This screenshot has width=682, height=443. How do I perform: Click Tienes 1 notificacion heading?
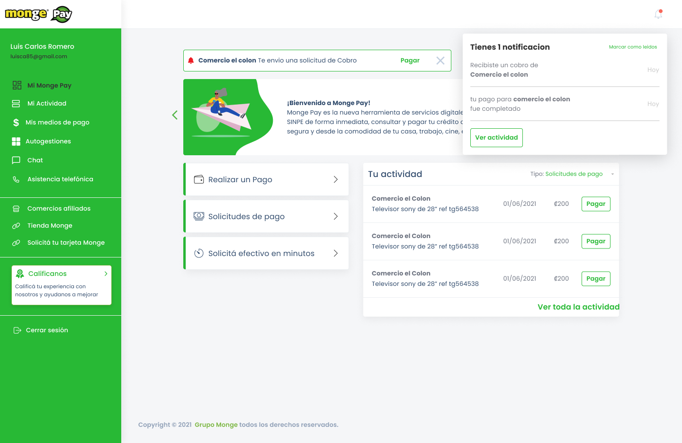(x=510, y=47)
